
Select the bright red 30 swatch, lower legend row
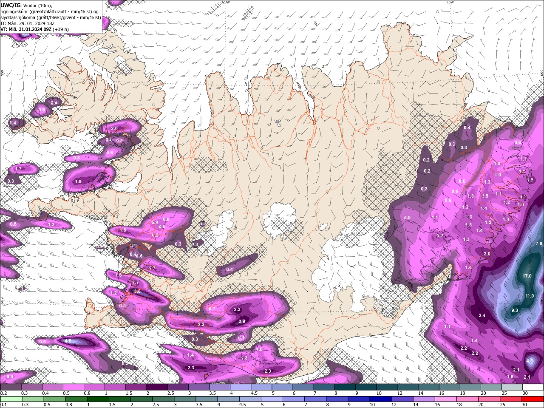click(533, 399)
